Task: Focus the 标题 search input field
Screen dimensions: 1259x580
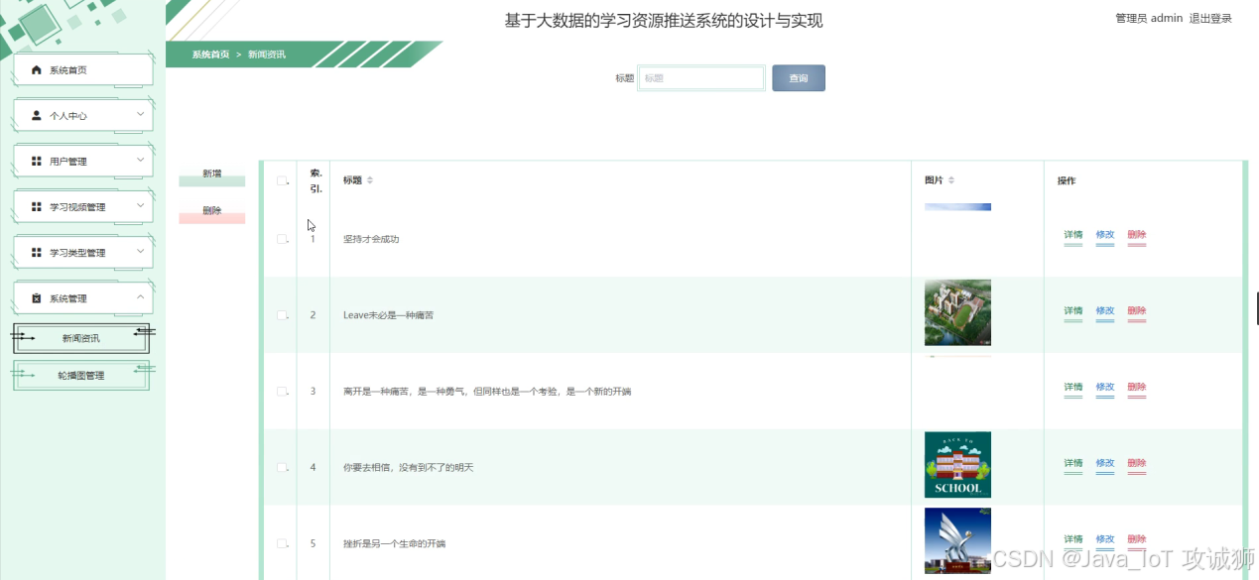Action: (701, 78)
